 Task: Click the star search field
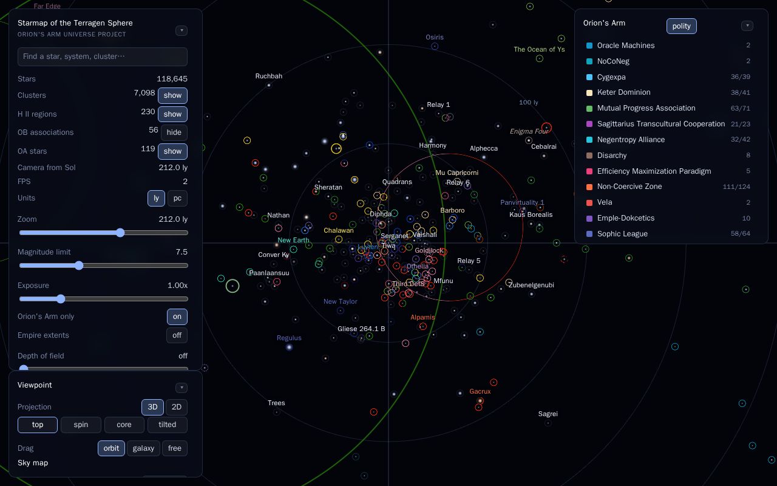pyautogui.click(x=103, y=56)
